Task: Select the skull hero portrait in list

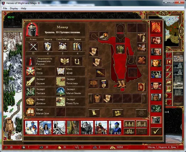Action: tap(156, 75)
